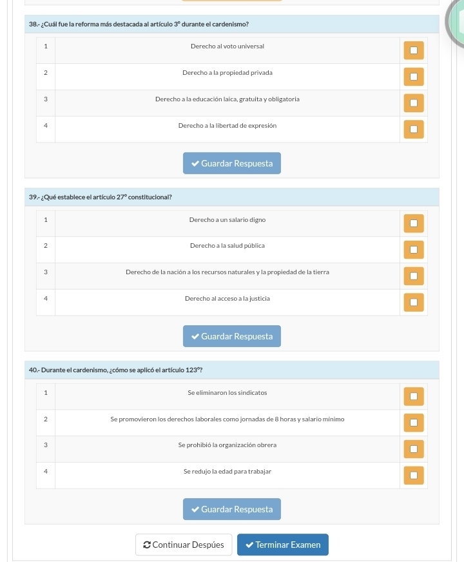Finish exam with 'Terminar Examen'
The image size is (464, 562).
coord(282,545)
